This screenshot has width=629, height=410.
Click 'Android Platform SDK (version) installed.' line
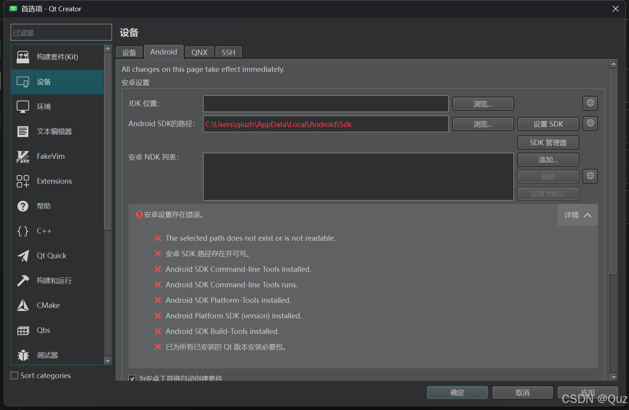point(234,316)
